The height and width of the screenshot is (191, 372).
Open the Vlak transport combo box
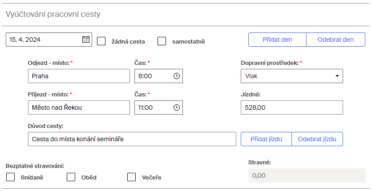pyautogui.click(x=292, y=76)
